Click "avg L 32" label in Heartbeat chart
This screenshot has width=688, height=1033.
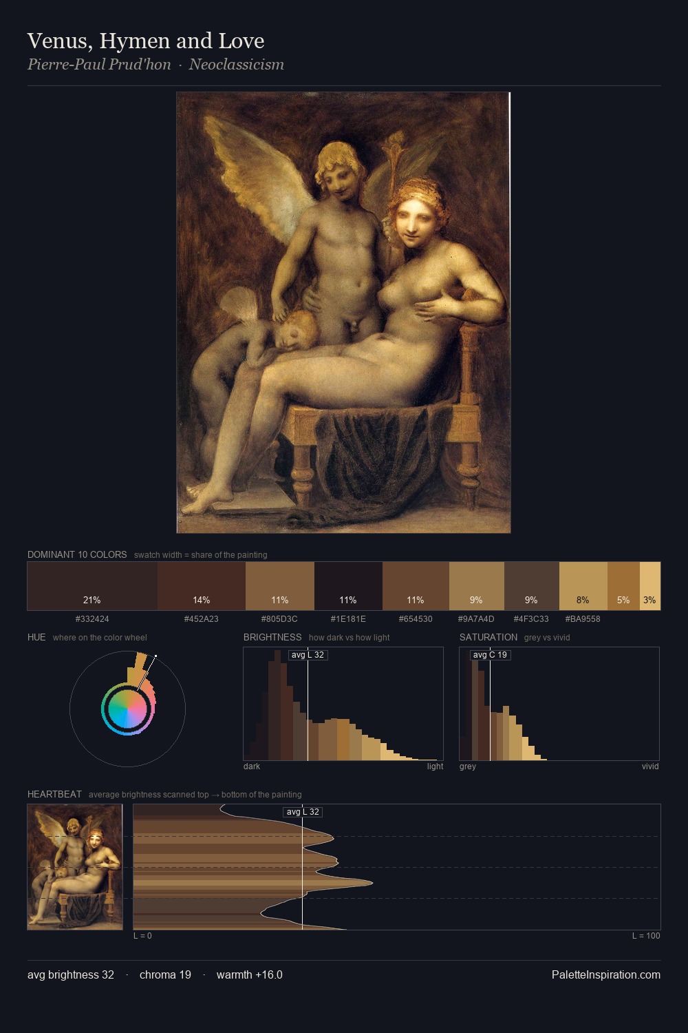pyautogui.click(x=303, y=812)
